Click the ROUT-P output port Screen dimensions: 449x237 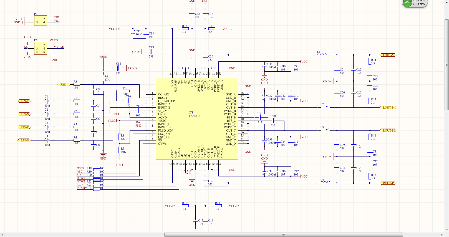tap(388, 183)
